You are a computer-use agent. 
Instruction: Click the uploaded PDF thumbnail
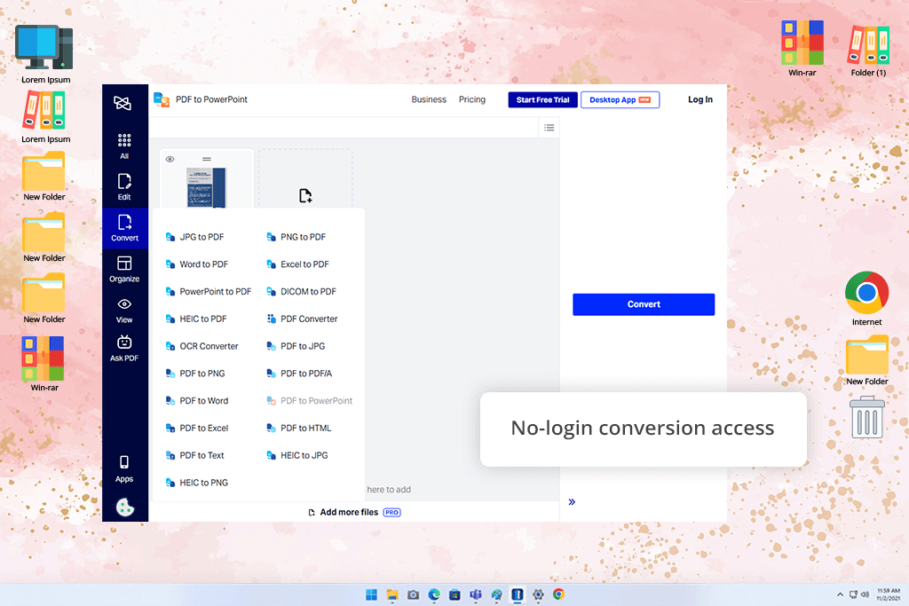(x=206, y=187)
